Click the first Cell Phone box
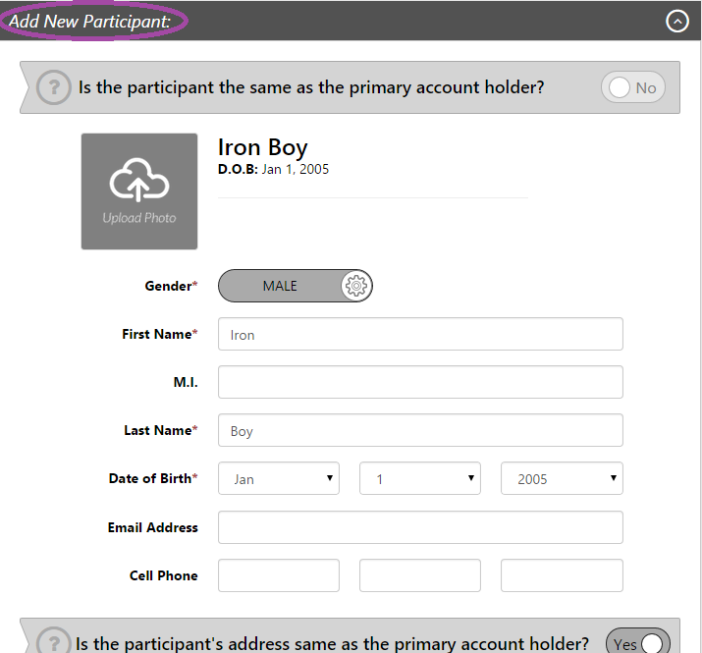Viewport: 702px width, 653px height. pos(279,575)
